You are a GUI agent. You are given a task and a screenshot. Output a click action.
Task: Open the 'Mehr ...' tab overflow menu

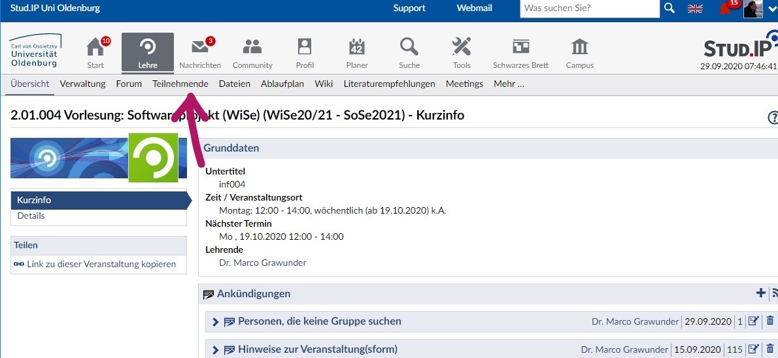(509, 84)
